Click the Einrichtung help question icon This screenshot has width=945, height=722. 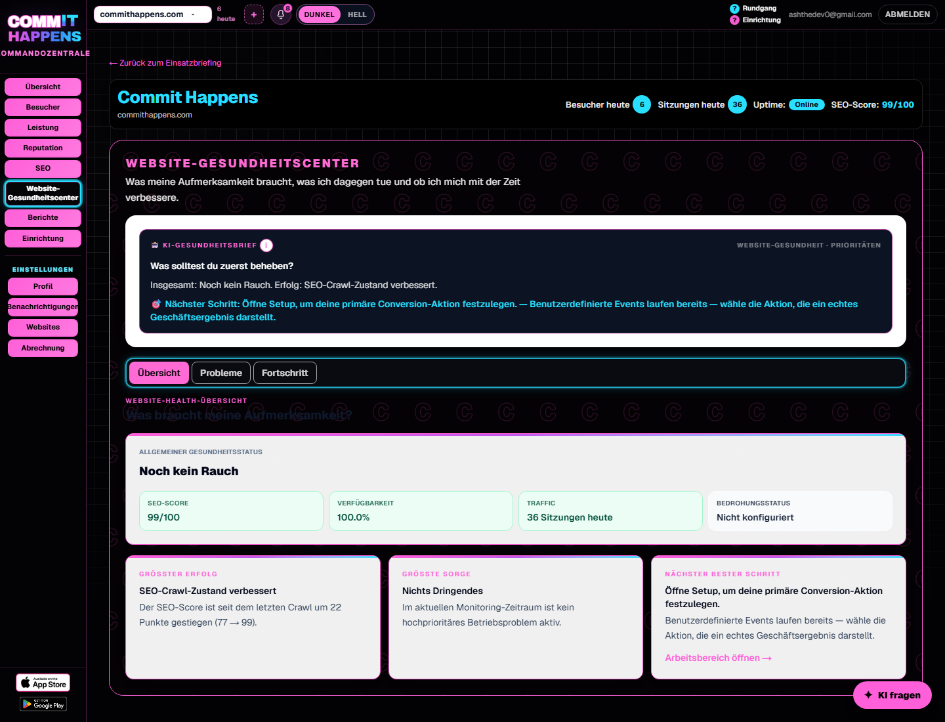734,20
